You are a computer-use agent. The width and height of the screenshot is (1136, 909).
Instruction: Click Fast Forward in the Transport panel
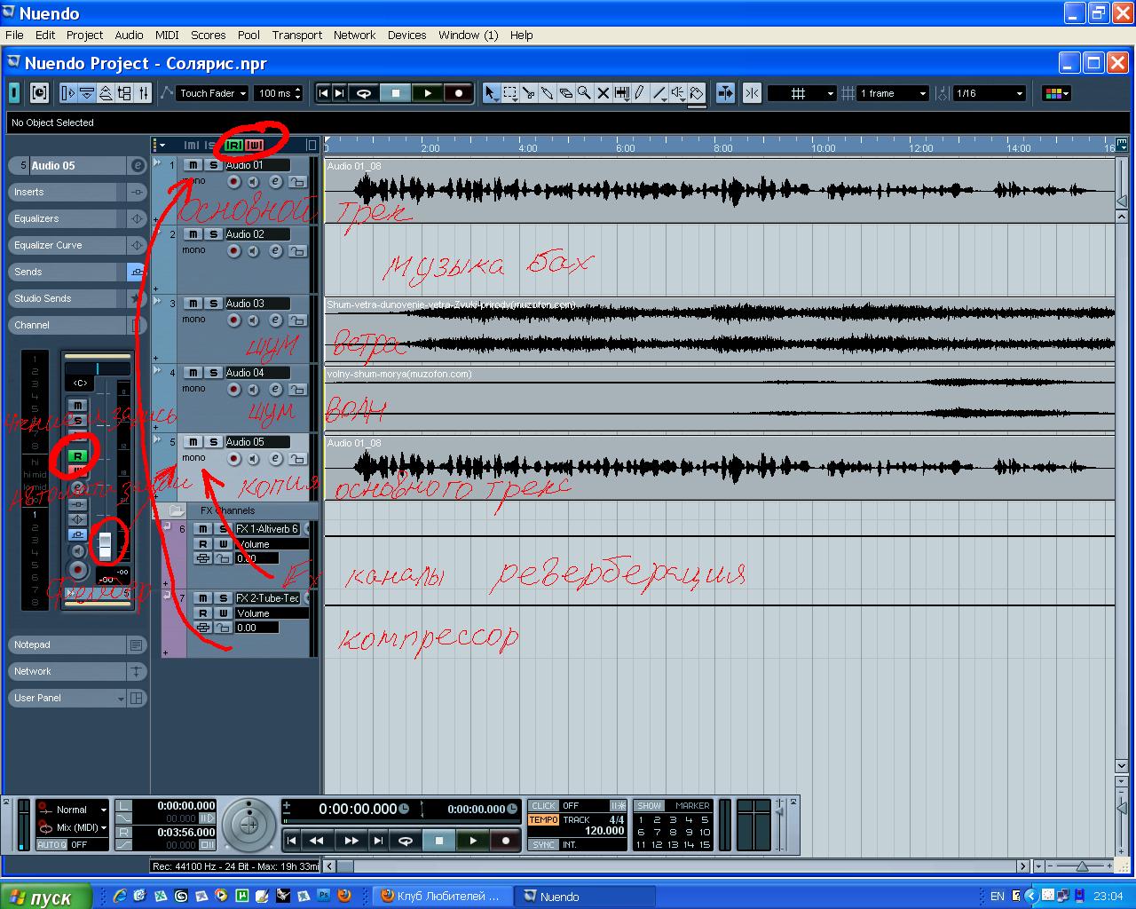pos(351,840)
